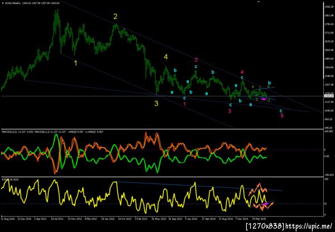The image size is (335, 232).
Task: Click the 17 Aug 2014 date label
Action: click(x=226, y=219)
